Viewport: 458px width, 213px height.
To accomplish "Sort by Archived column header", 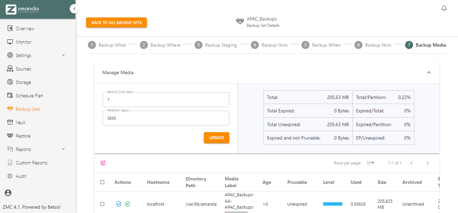I will (x=412, y=182).
